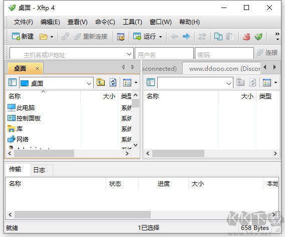This screenshot has width=285, height=237.
Task: Open the right pane path dropdown
Action: pyautogui.click(x=229, y=84)
